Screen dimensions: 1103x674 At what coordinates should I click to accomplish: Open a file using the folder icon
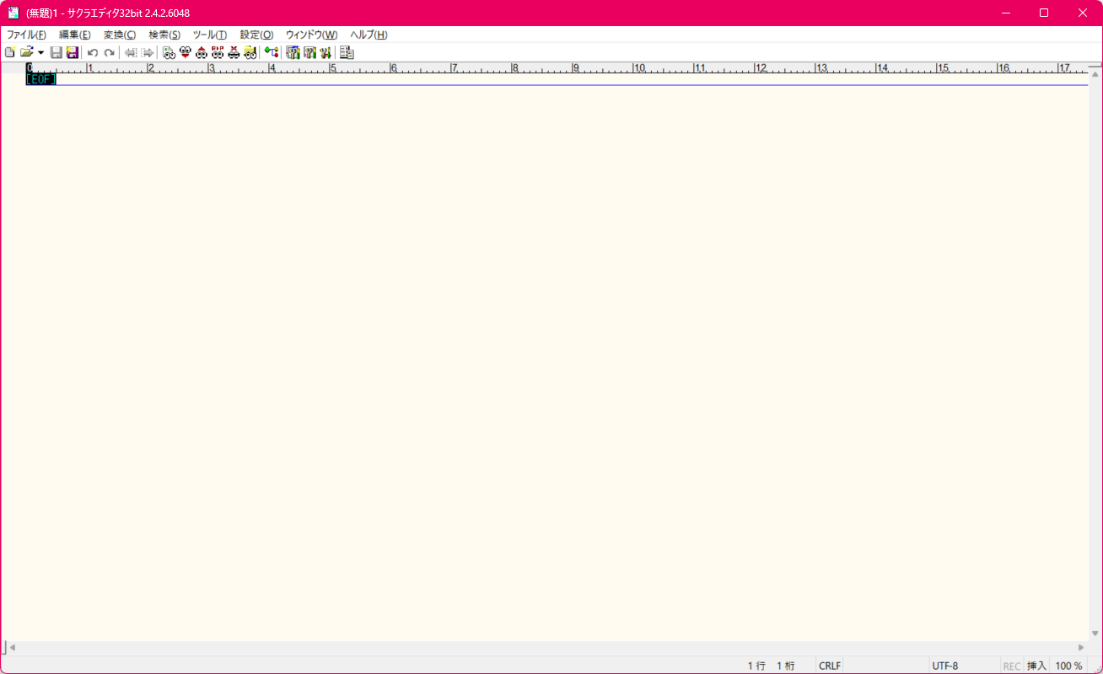[26, 52]
